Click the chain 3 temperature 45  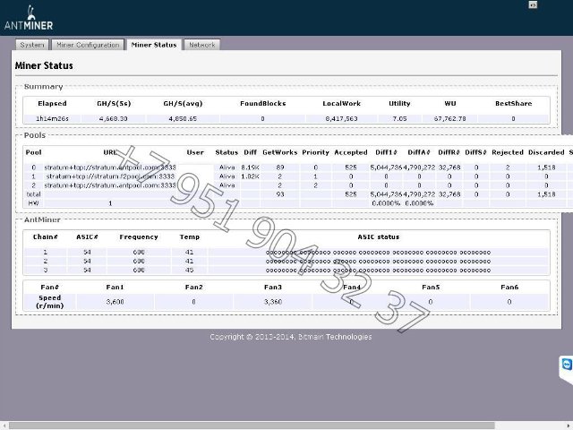tap(189, 270)
